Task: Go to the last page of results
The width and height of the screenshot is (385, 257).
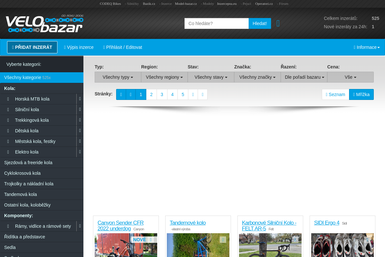Action: (202, 94)
